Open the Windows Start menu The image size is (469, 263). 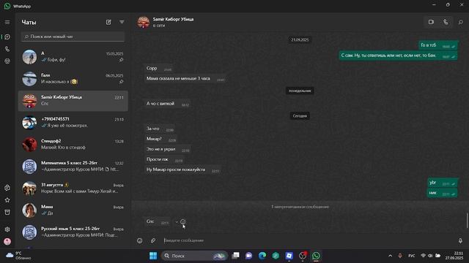click(153, 256)
